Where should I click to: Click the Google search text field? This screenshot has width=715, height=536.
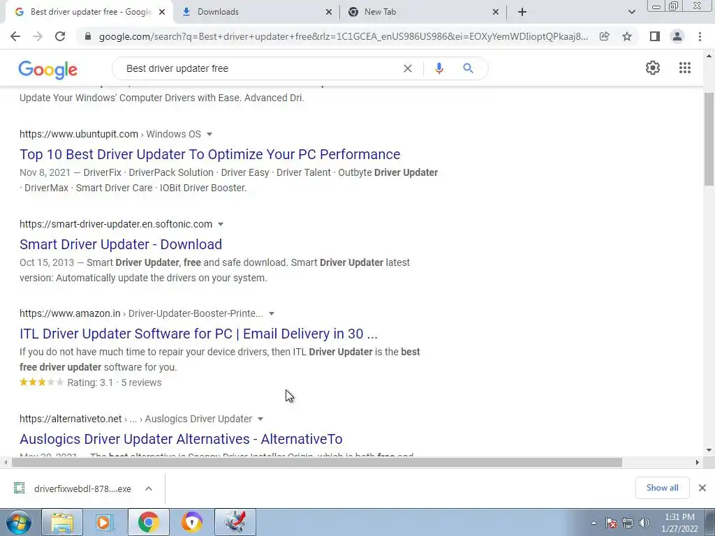260,68
